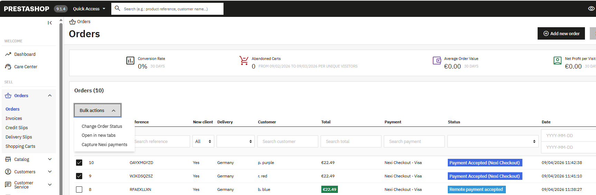Expand the Catalog sidebar section chevron
Image resolution: width=596 pixels, height=195 pixels.
(x=50, y=159)
